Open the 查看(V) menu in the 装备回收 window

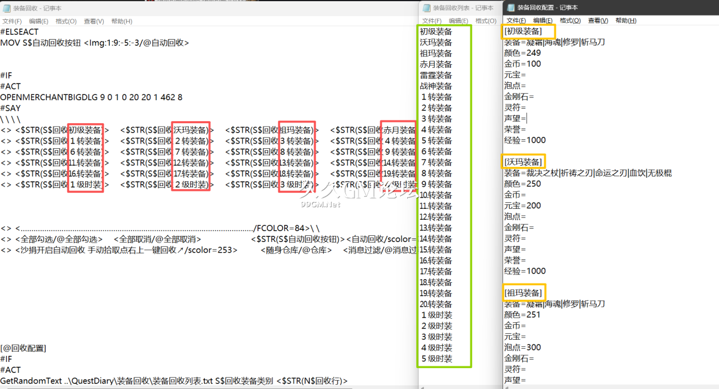(x=94, y=21)
